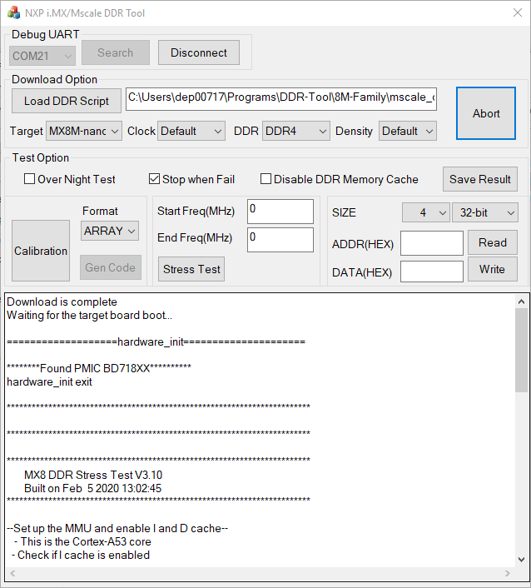This screenshot has width=531, height=588.
Task: Click 'Found PMIC BD718XX' log line
Action: click(x=99, y=368)
